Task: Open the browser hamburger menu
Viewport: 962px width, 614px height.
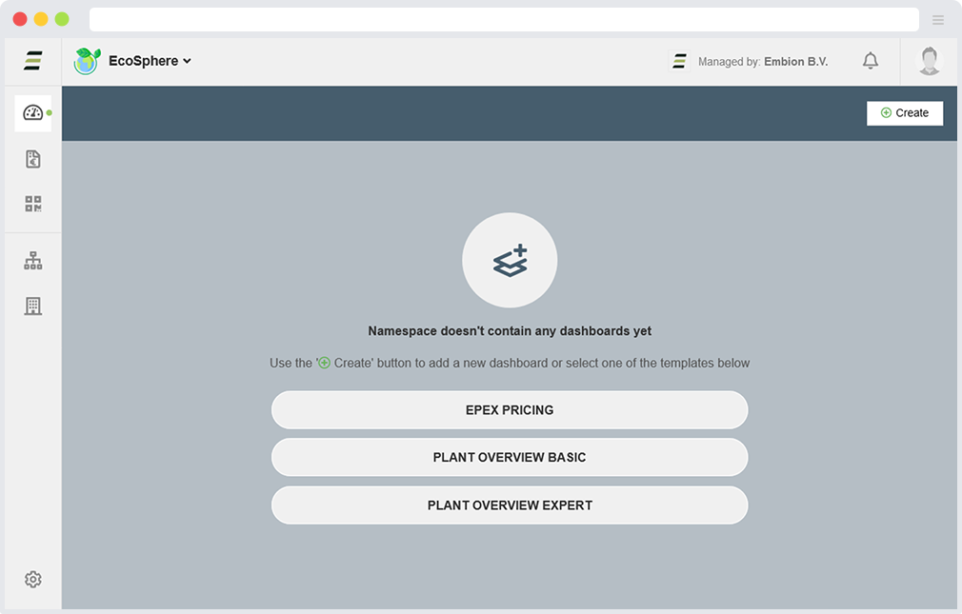Action: pos(938,20)
